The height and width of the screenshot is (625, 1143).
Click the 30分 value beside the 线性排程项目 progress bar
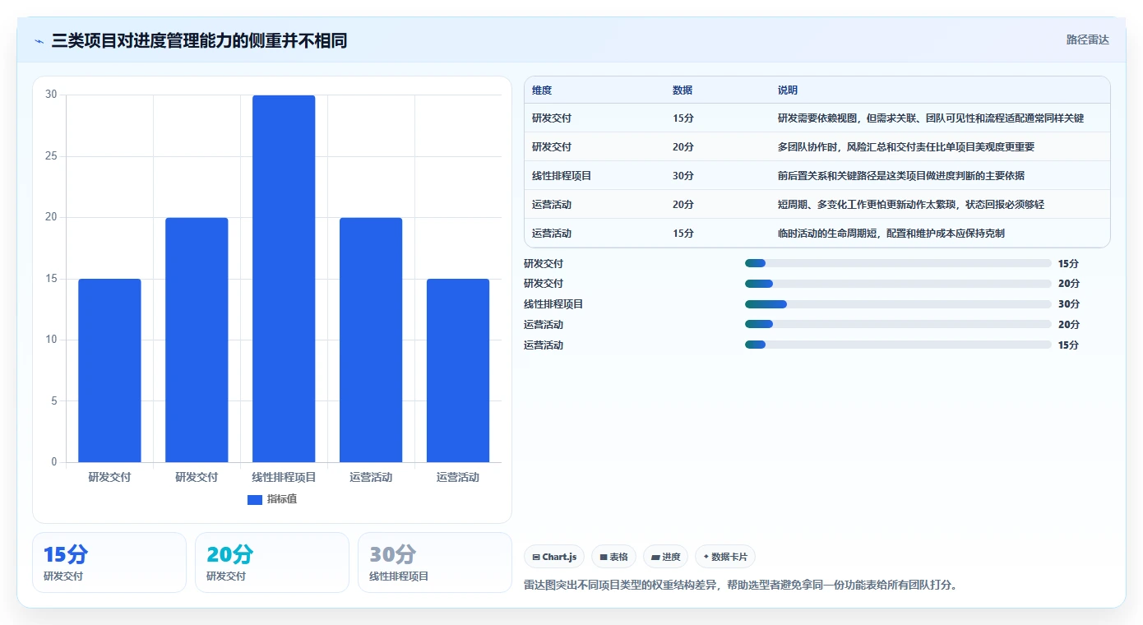pyautogui.click(x=1069, y=304)
